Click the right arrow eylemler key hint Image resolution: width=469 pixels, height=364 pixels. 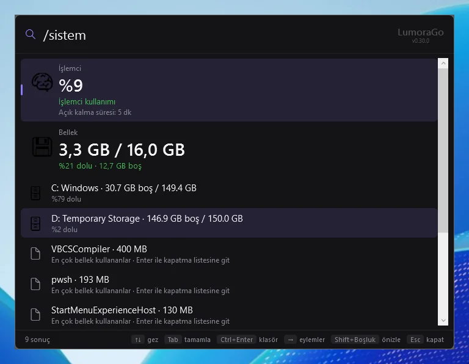click(x=305, y=340)
